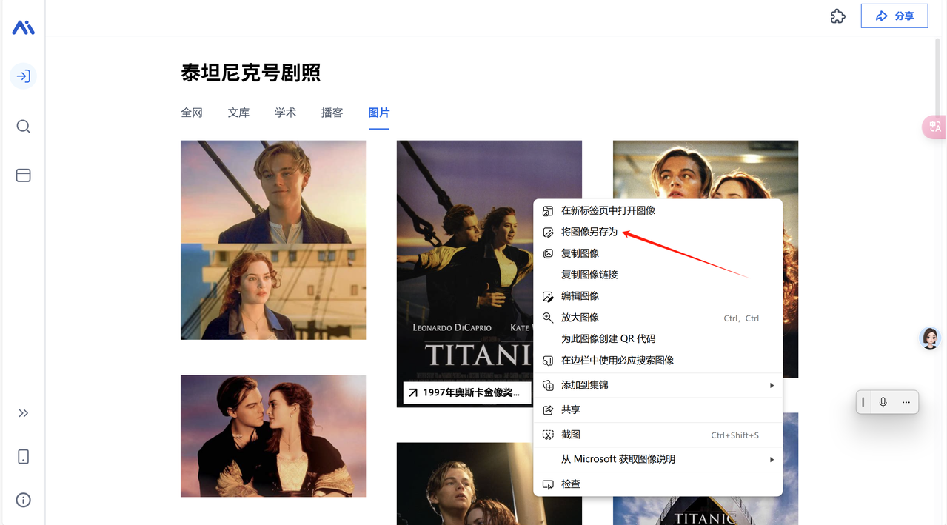Choose 截图 from the context menu
Image resolution: width=947 pixels, height=525 pixels.
click(657, 435)
